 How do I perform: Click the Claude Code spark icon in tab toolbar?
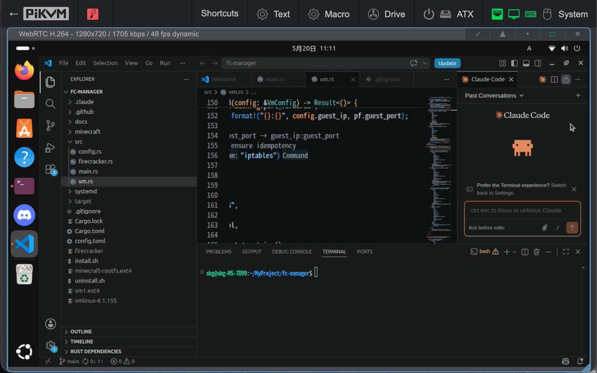click(x=543, y=79)
